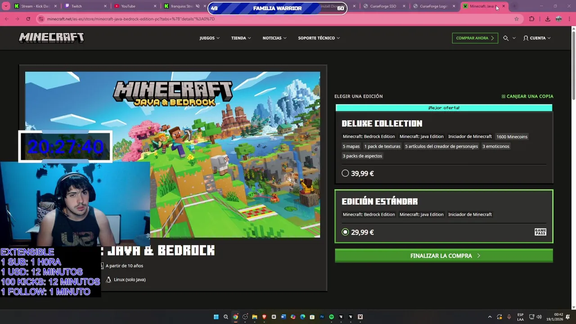Open the Windows Start menu
Viewport: 576px width, 324px height.
[216, 317]
